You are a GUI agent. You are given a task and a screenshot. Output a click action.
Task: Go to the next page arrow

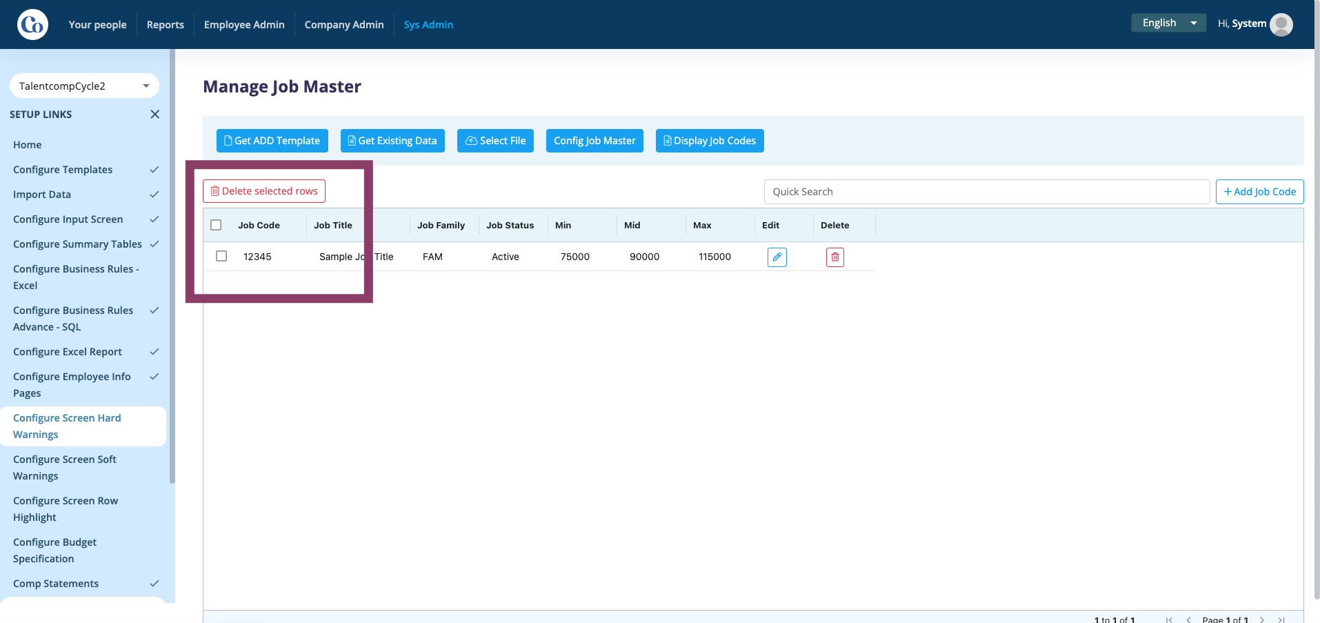coord(1262,620)
